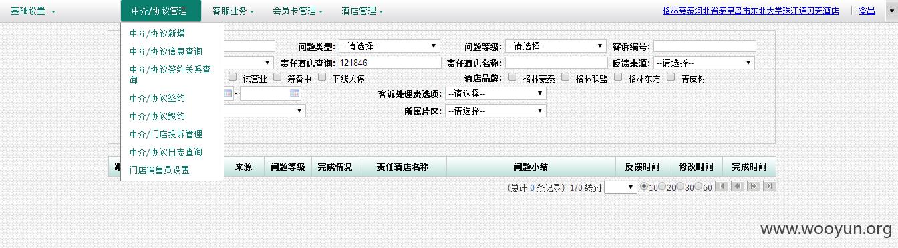Image resolution: width=898 pixels, height=248 pixels.
Task: Click the 反馈时间 column header
Action: 642,167
